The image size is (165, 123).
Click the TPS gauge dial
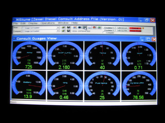65,84
